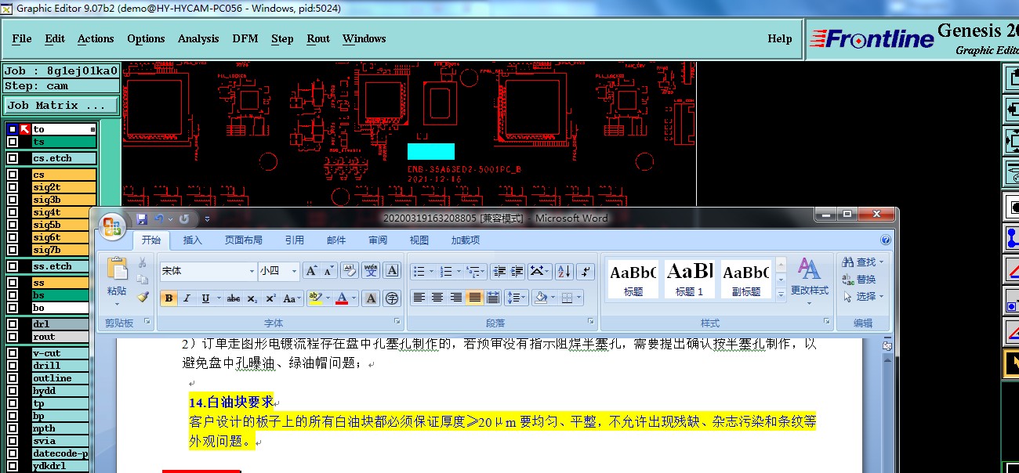The image size is (1019, 473).
Task: Apply yellow highlight color button
Action: (x=314, y=298)
